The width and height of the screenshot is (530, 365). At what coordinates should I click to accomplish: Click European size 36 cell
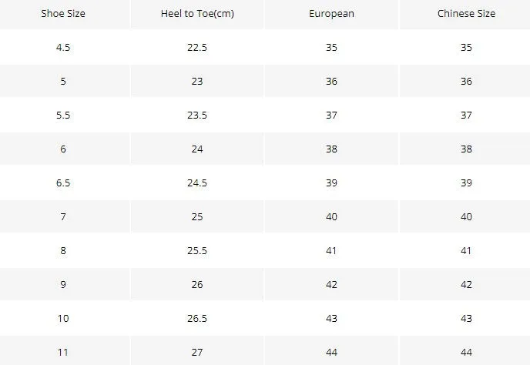331,81
